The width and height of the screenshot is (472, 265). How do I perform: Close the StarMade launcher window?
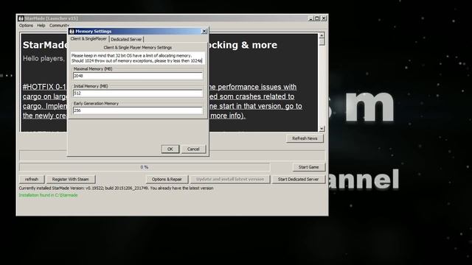point(324,18)
